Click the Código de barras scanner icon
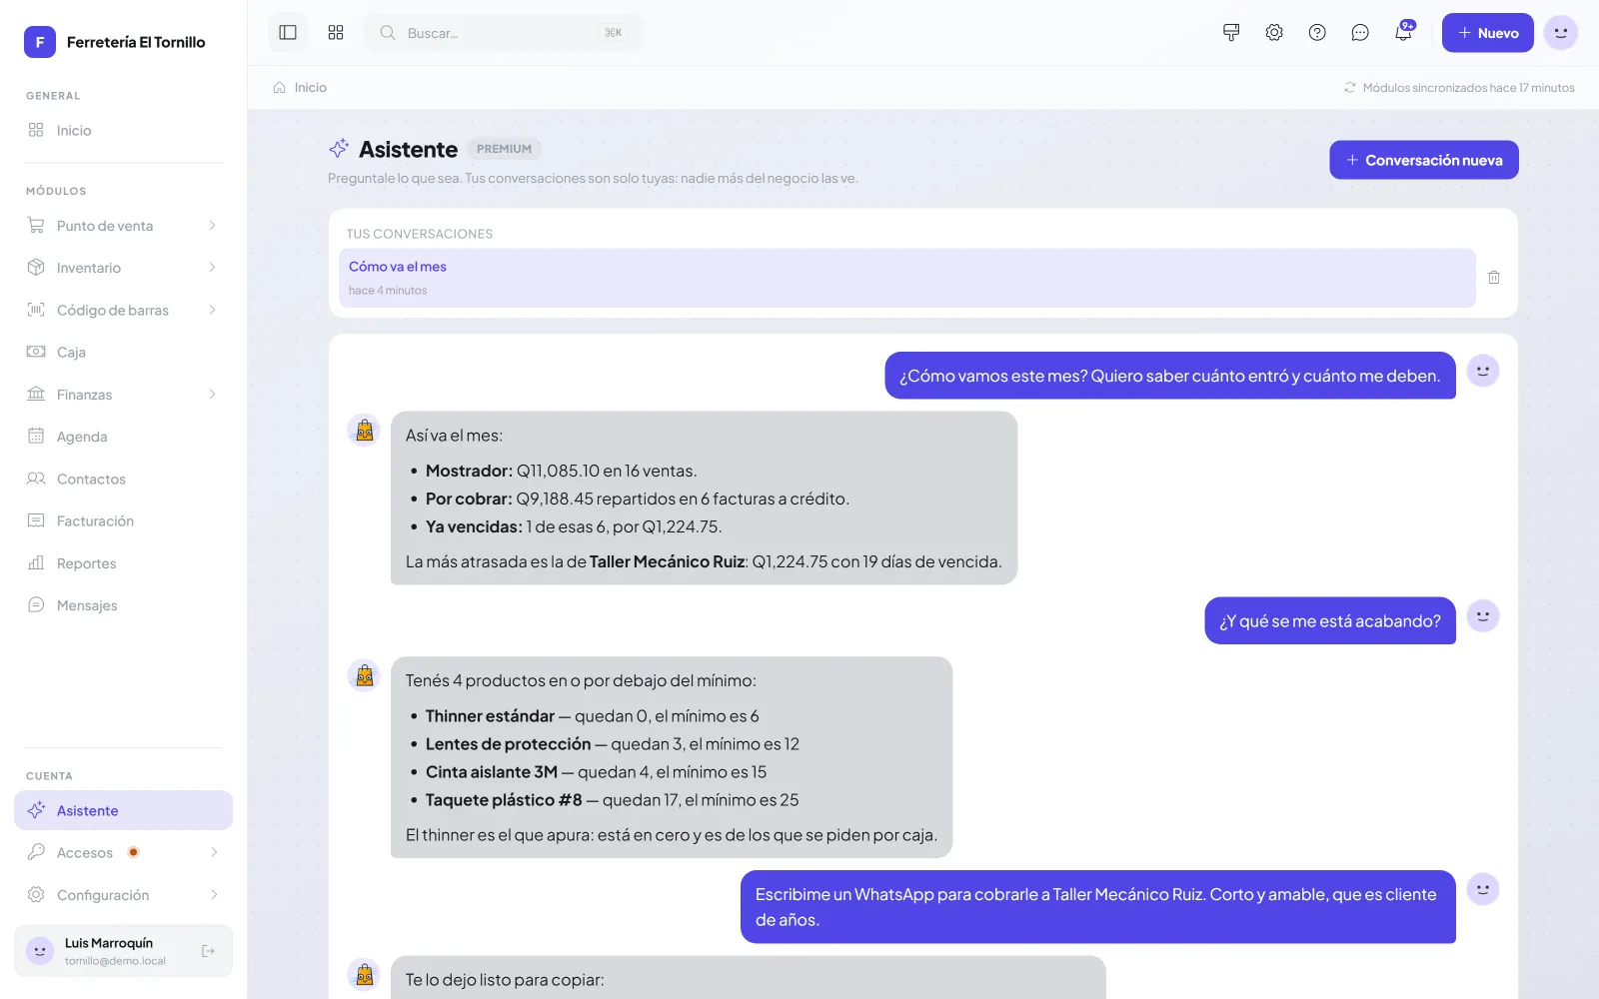Image resolution: width=1599 pixels, height=999 pixels. 36,310
